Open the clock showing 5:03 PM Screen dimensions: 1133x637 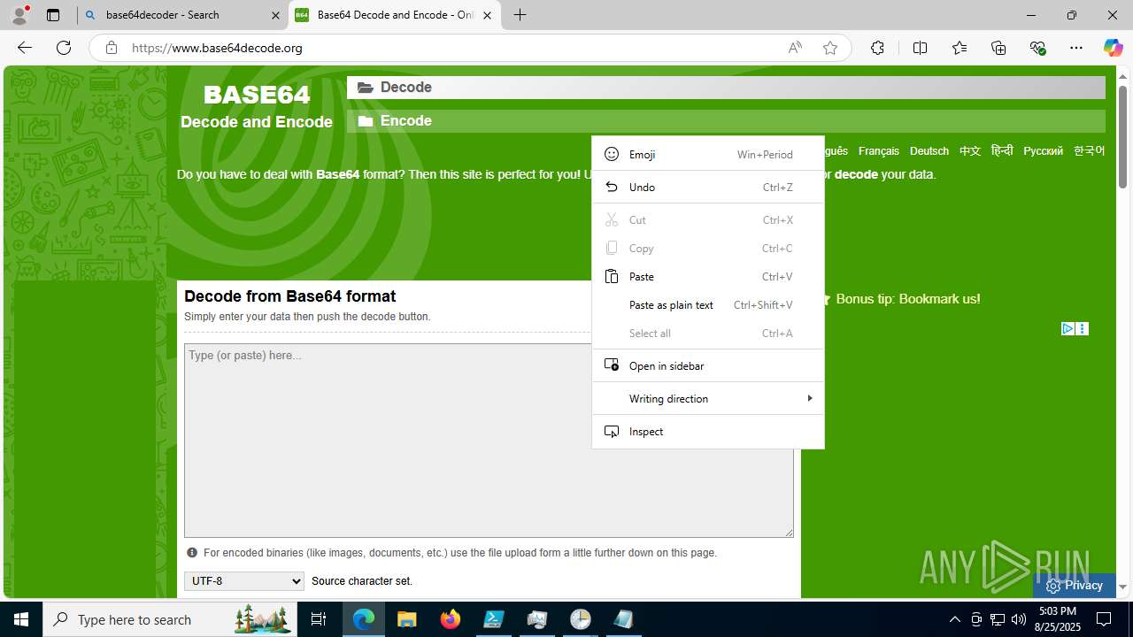1059,619
